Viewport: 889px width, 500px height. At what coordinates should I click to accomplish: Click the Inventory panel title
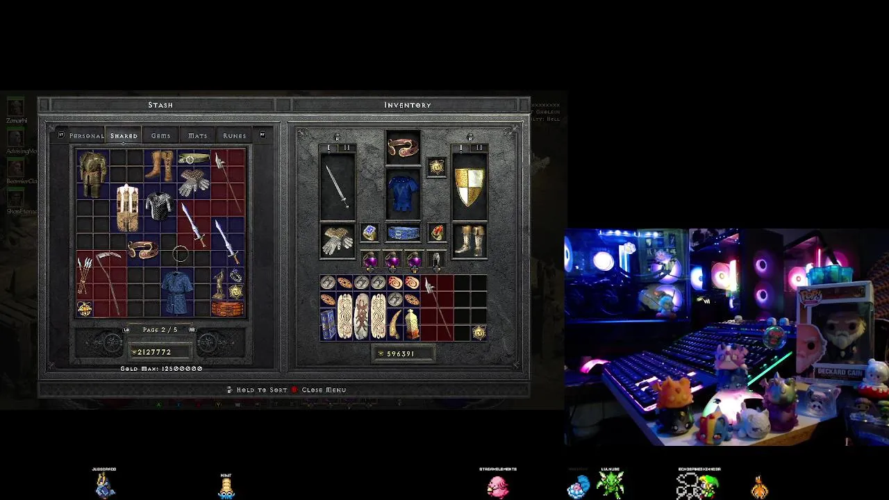[x=408, y=105]
